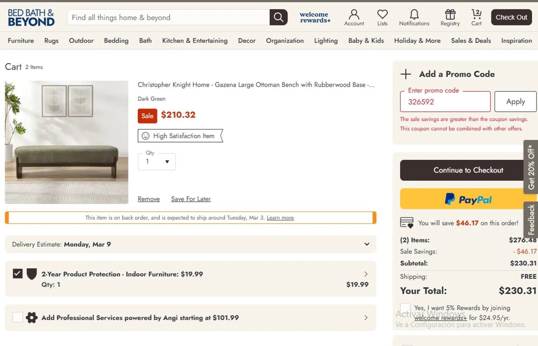Click Continue to Checkout button
The image size is (538, 346).
468,170
